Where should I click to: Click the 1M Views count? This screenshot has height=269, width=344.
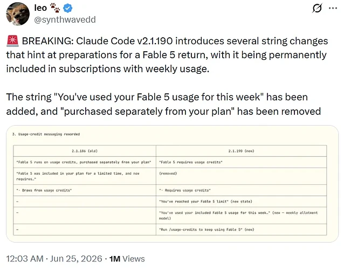[x=127, y=259]
